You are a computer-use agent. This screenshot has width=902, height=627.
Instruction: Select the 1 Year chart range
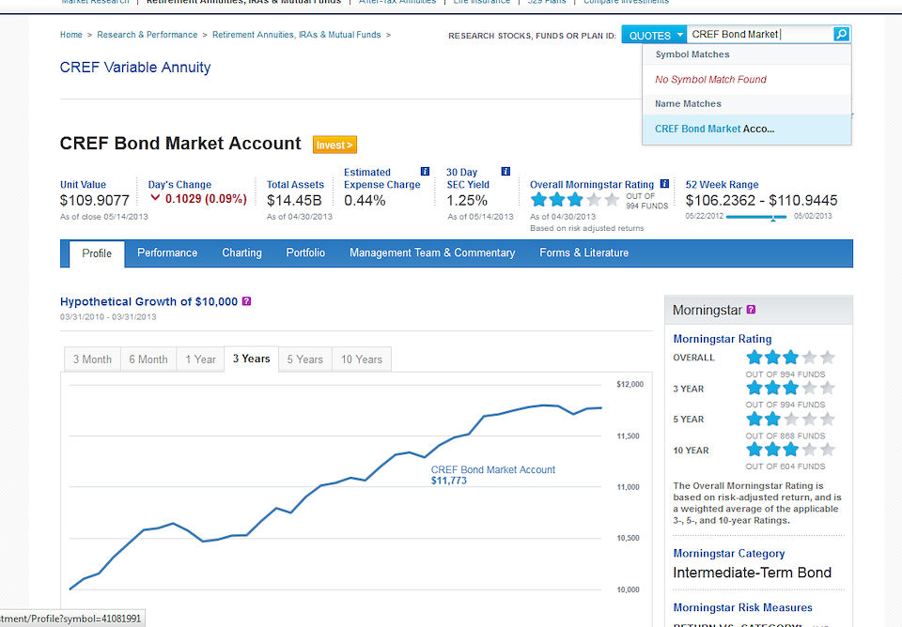200,359
